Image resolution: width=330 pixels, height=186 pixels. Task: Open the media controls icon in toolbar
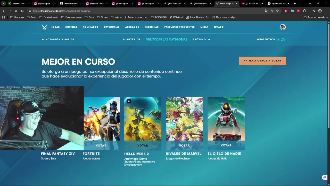(314, 11)
